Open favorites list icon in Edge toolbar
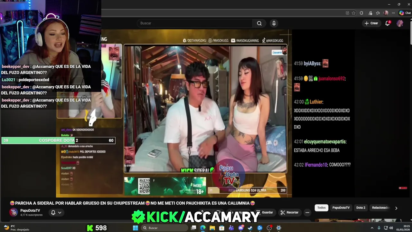 tap(378, 13)
